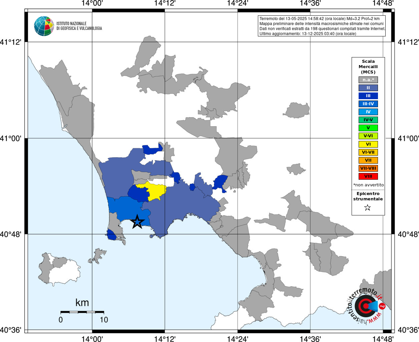Select the VI-VII intensity legend swatch

(368, 152)
